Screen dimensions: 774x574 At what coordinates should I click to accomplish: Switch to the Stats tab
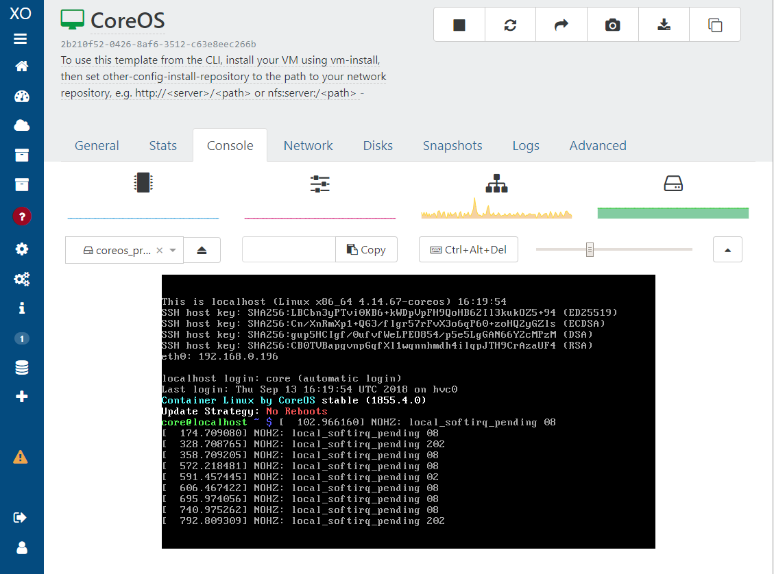click(x=163, y=145)
